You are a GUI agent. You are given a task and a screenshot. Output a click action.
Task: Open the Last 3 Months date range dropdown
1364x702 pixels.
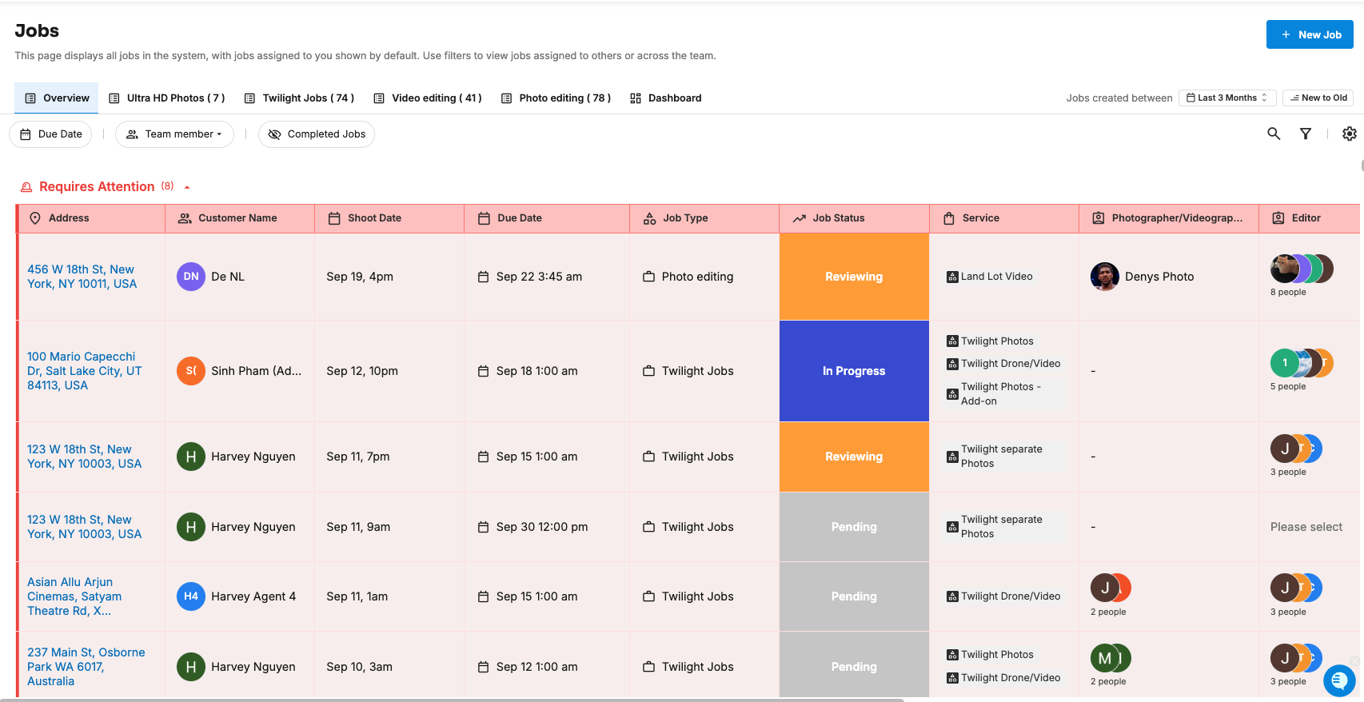1227,98
